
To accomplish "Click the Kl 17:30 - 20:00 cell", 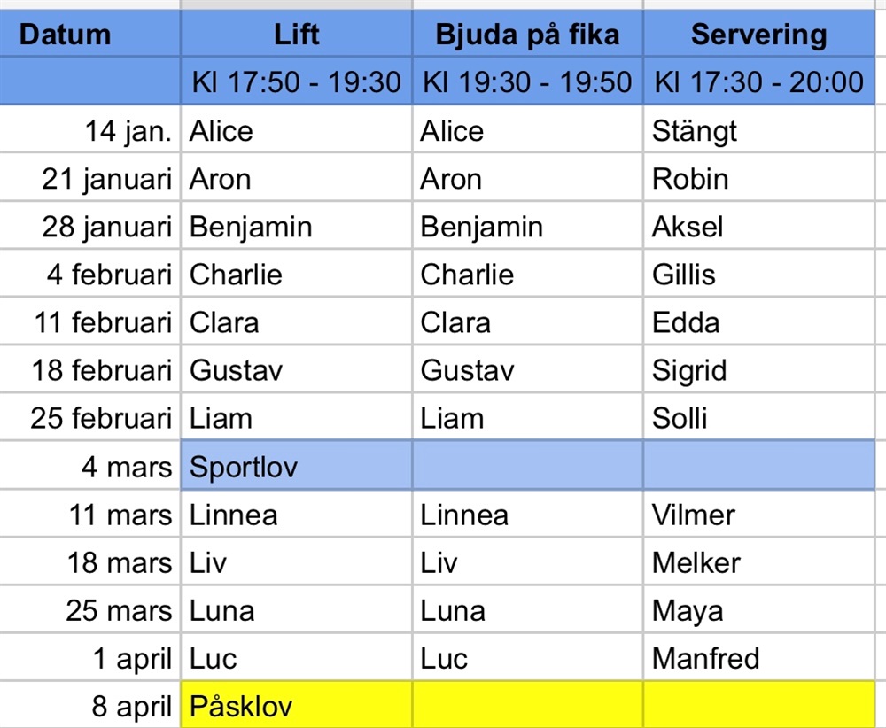I will click(758, 82).
